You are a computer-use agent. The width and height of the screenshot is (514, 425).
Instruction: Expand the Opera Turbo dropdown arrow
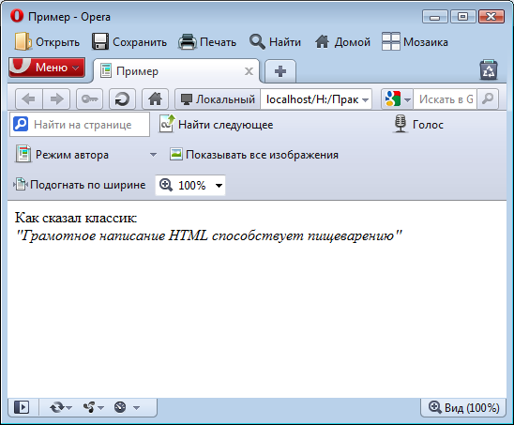click(137, 408)
